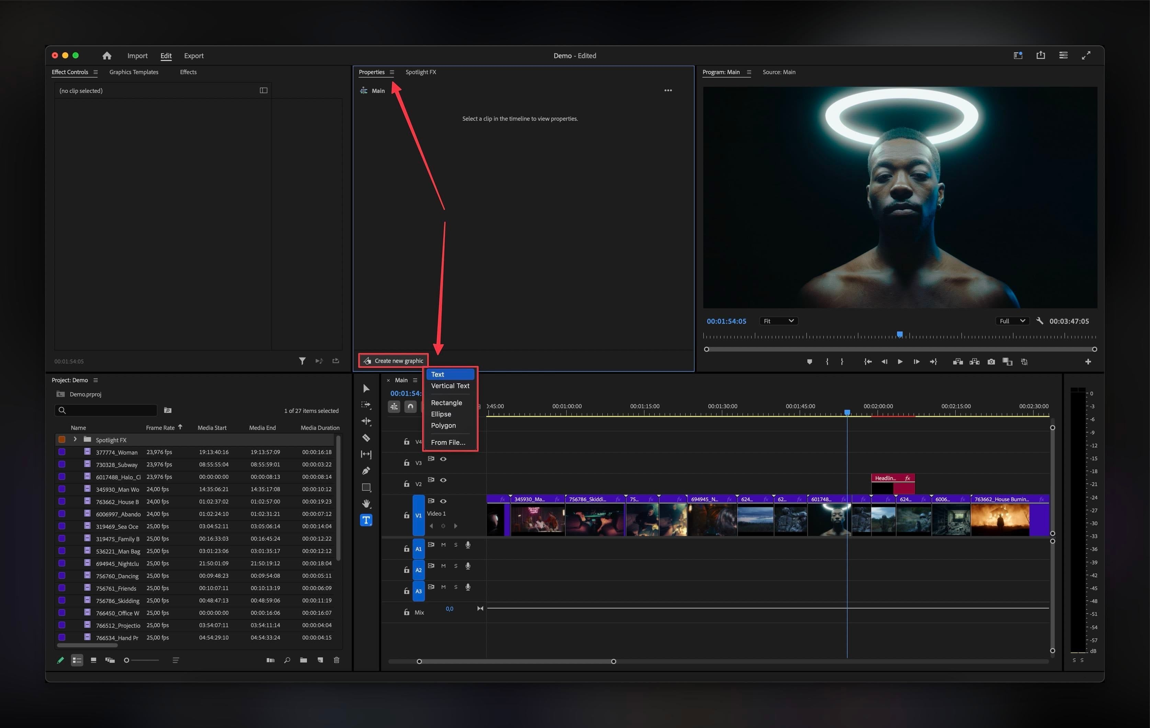1150x728 pixels.
Task: Select the Razor tool
Action: 366,438
